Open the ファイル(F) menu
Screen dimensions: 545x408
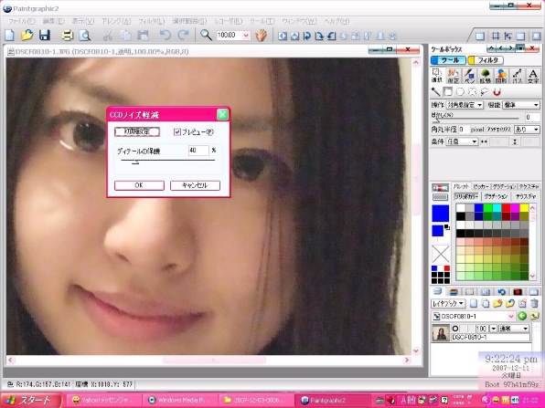22,21
